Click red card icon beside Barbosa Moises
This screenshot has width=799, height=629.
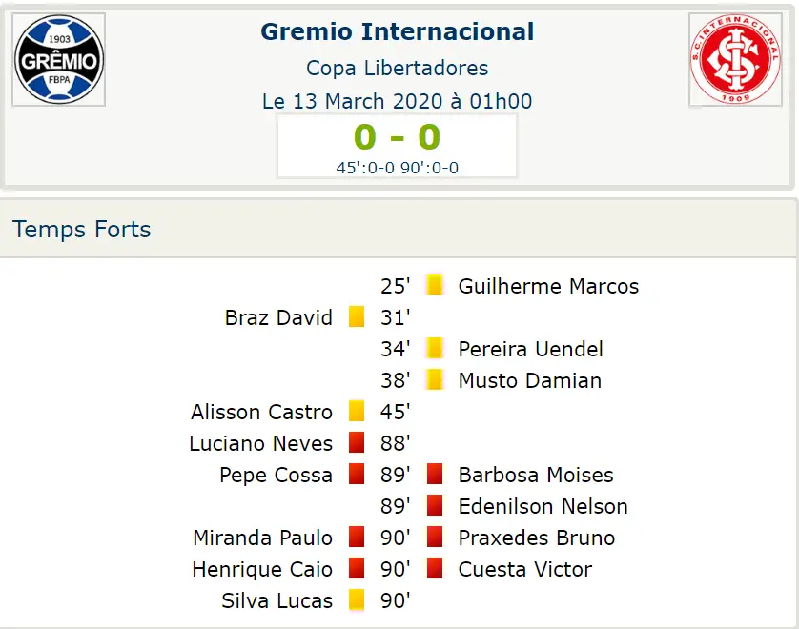pyautogui.click(x=435, y=475)
